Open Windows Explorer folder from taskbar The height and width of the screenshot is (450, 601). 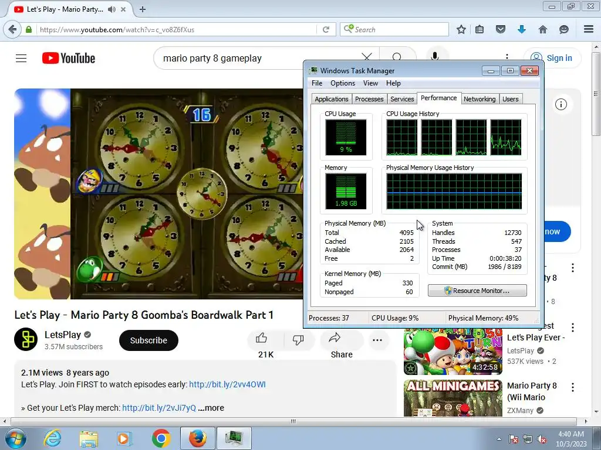click(89, 438)
